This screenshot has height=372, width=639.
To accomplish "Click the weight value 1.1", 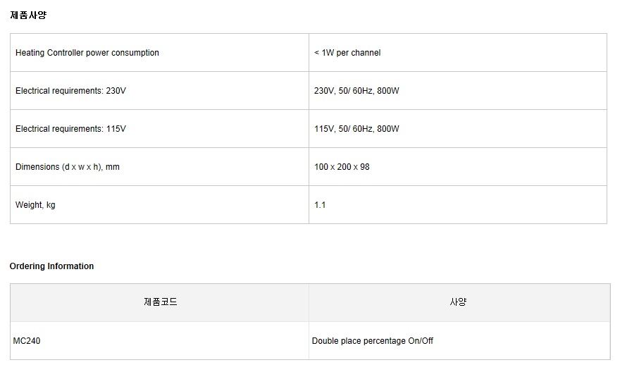I will tap(320, 204).
